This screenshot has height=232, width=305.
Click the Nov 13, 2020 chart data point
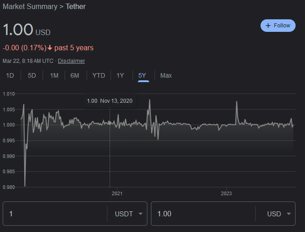click(x=110, y=123)
